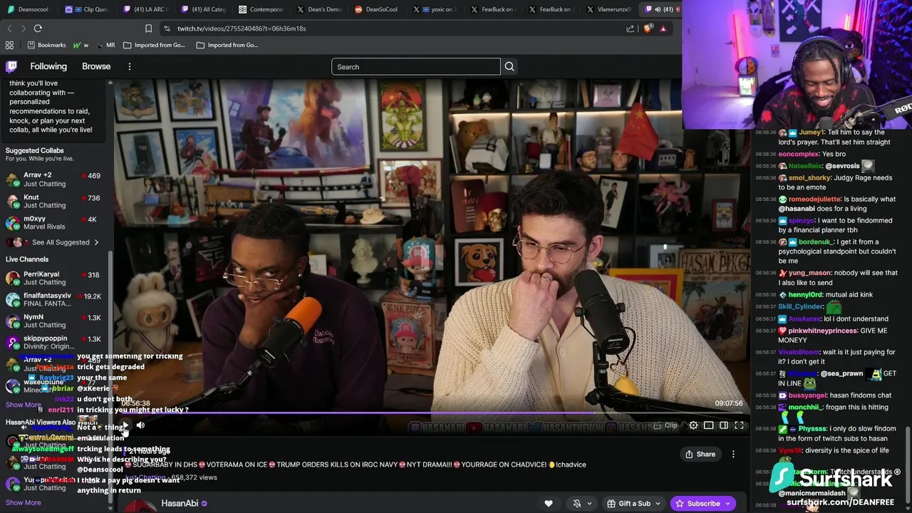
Task: Open second 'Imported from Go...' bookmarks folder
Action: tap(227, 45)
